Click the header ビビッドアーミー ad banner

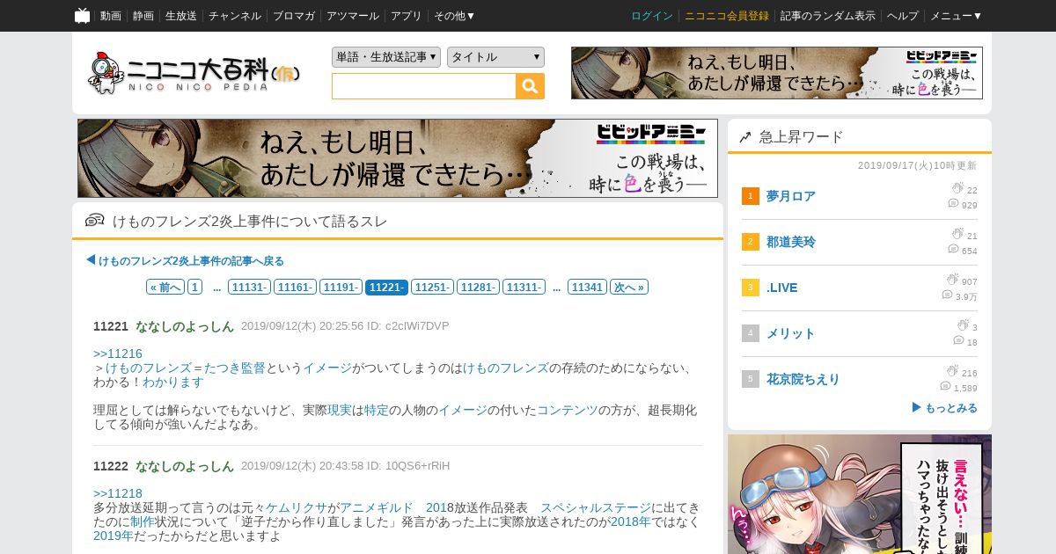(x=777, y=73)
